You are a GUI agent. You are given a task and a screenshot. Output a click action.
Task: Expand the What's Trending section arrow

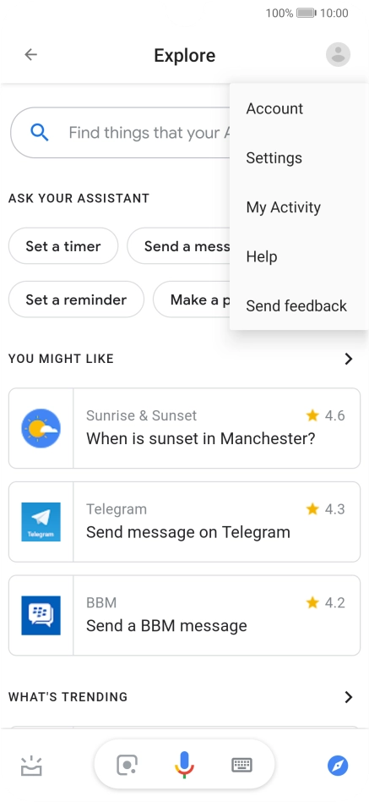(349, 696)
